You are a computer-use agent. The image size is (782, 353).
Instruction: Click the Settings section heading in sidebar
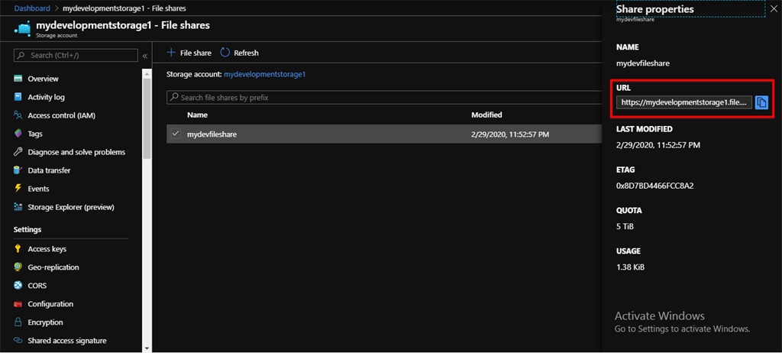27,230
